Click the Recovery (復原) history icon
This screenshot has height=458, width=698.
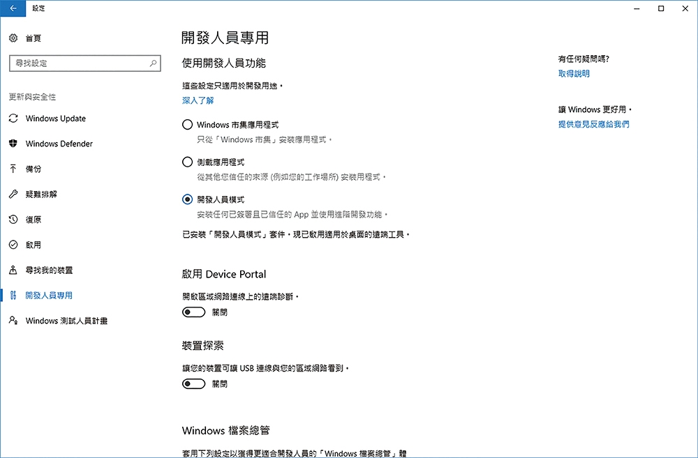pos(13,220)
